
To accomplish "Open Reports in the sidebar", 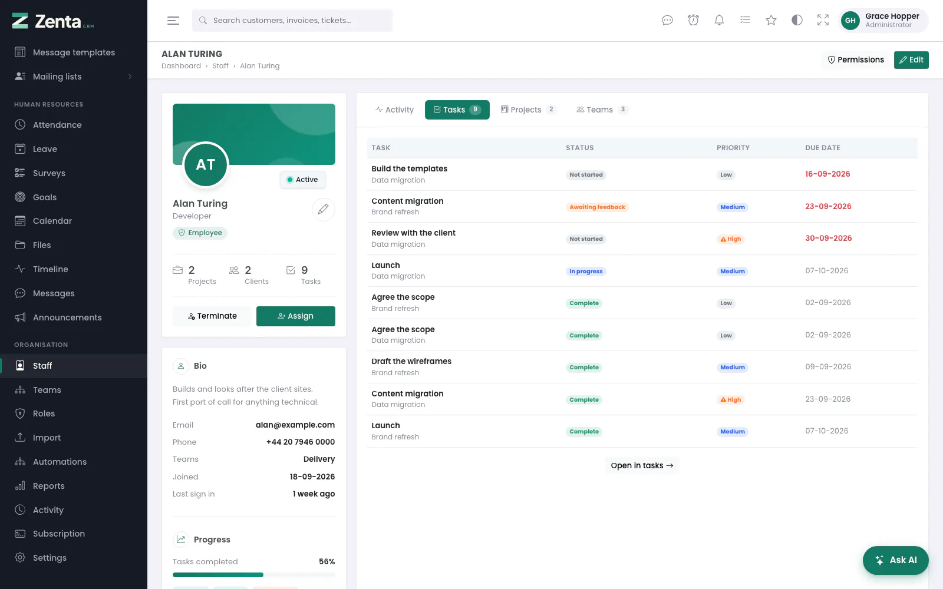I will (74, 486).
